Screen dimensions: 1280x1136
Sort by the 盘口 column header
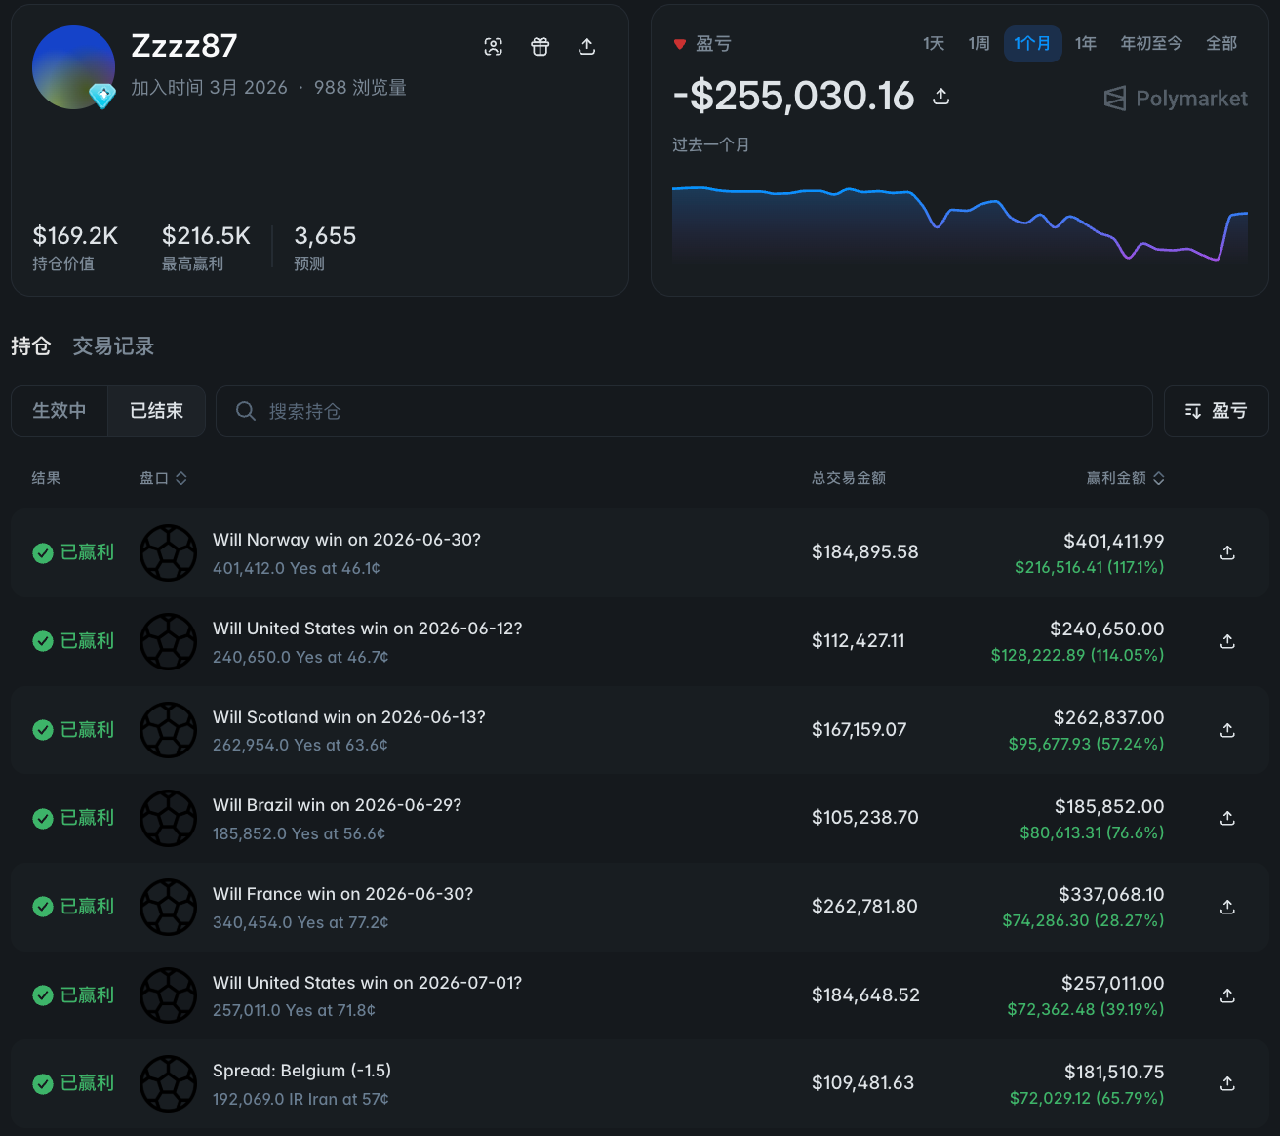click(x=163, y=478)
